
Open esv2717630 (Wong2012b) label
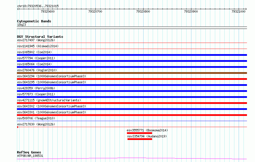coord(36,124)
